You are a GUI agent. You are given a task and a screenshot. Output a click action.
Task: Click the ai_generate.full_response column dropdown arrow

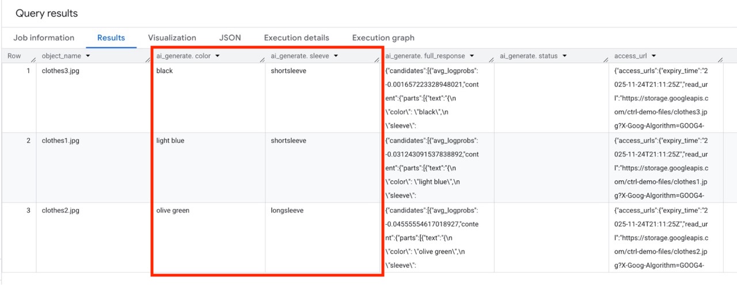tap(472, 56)
